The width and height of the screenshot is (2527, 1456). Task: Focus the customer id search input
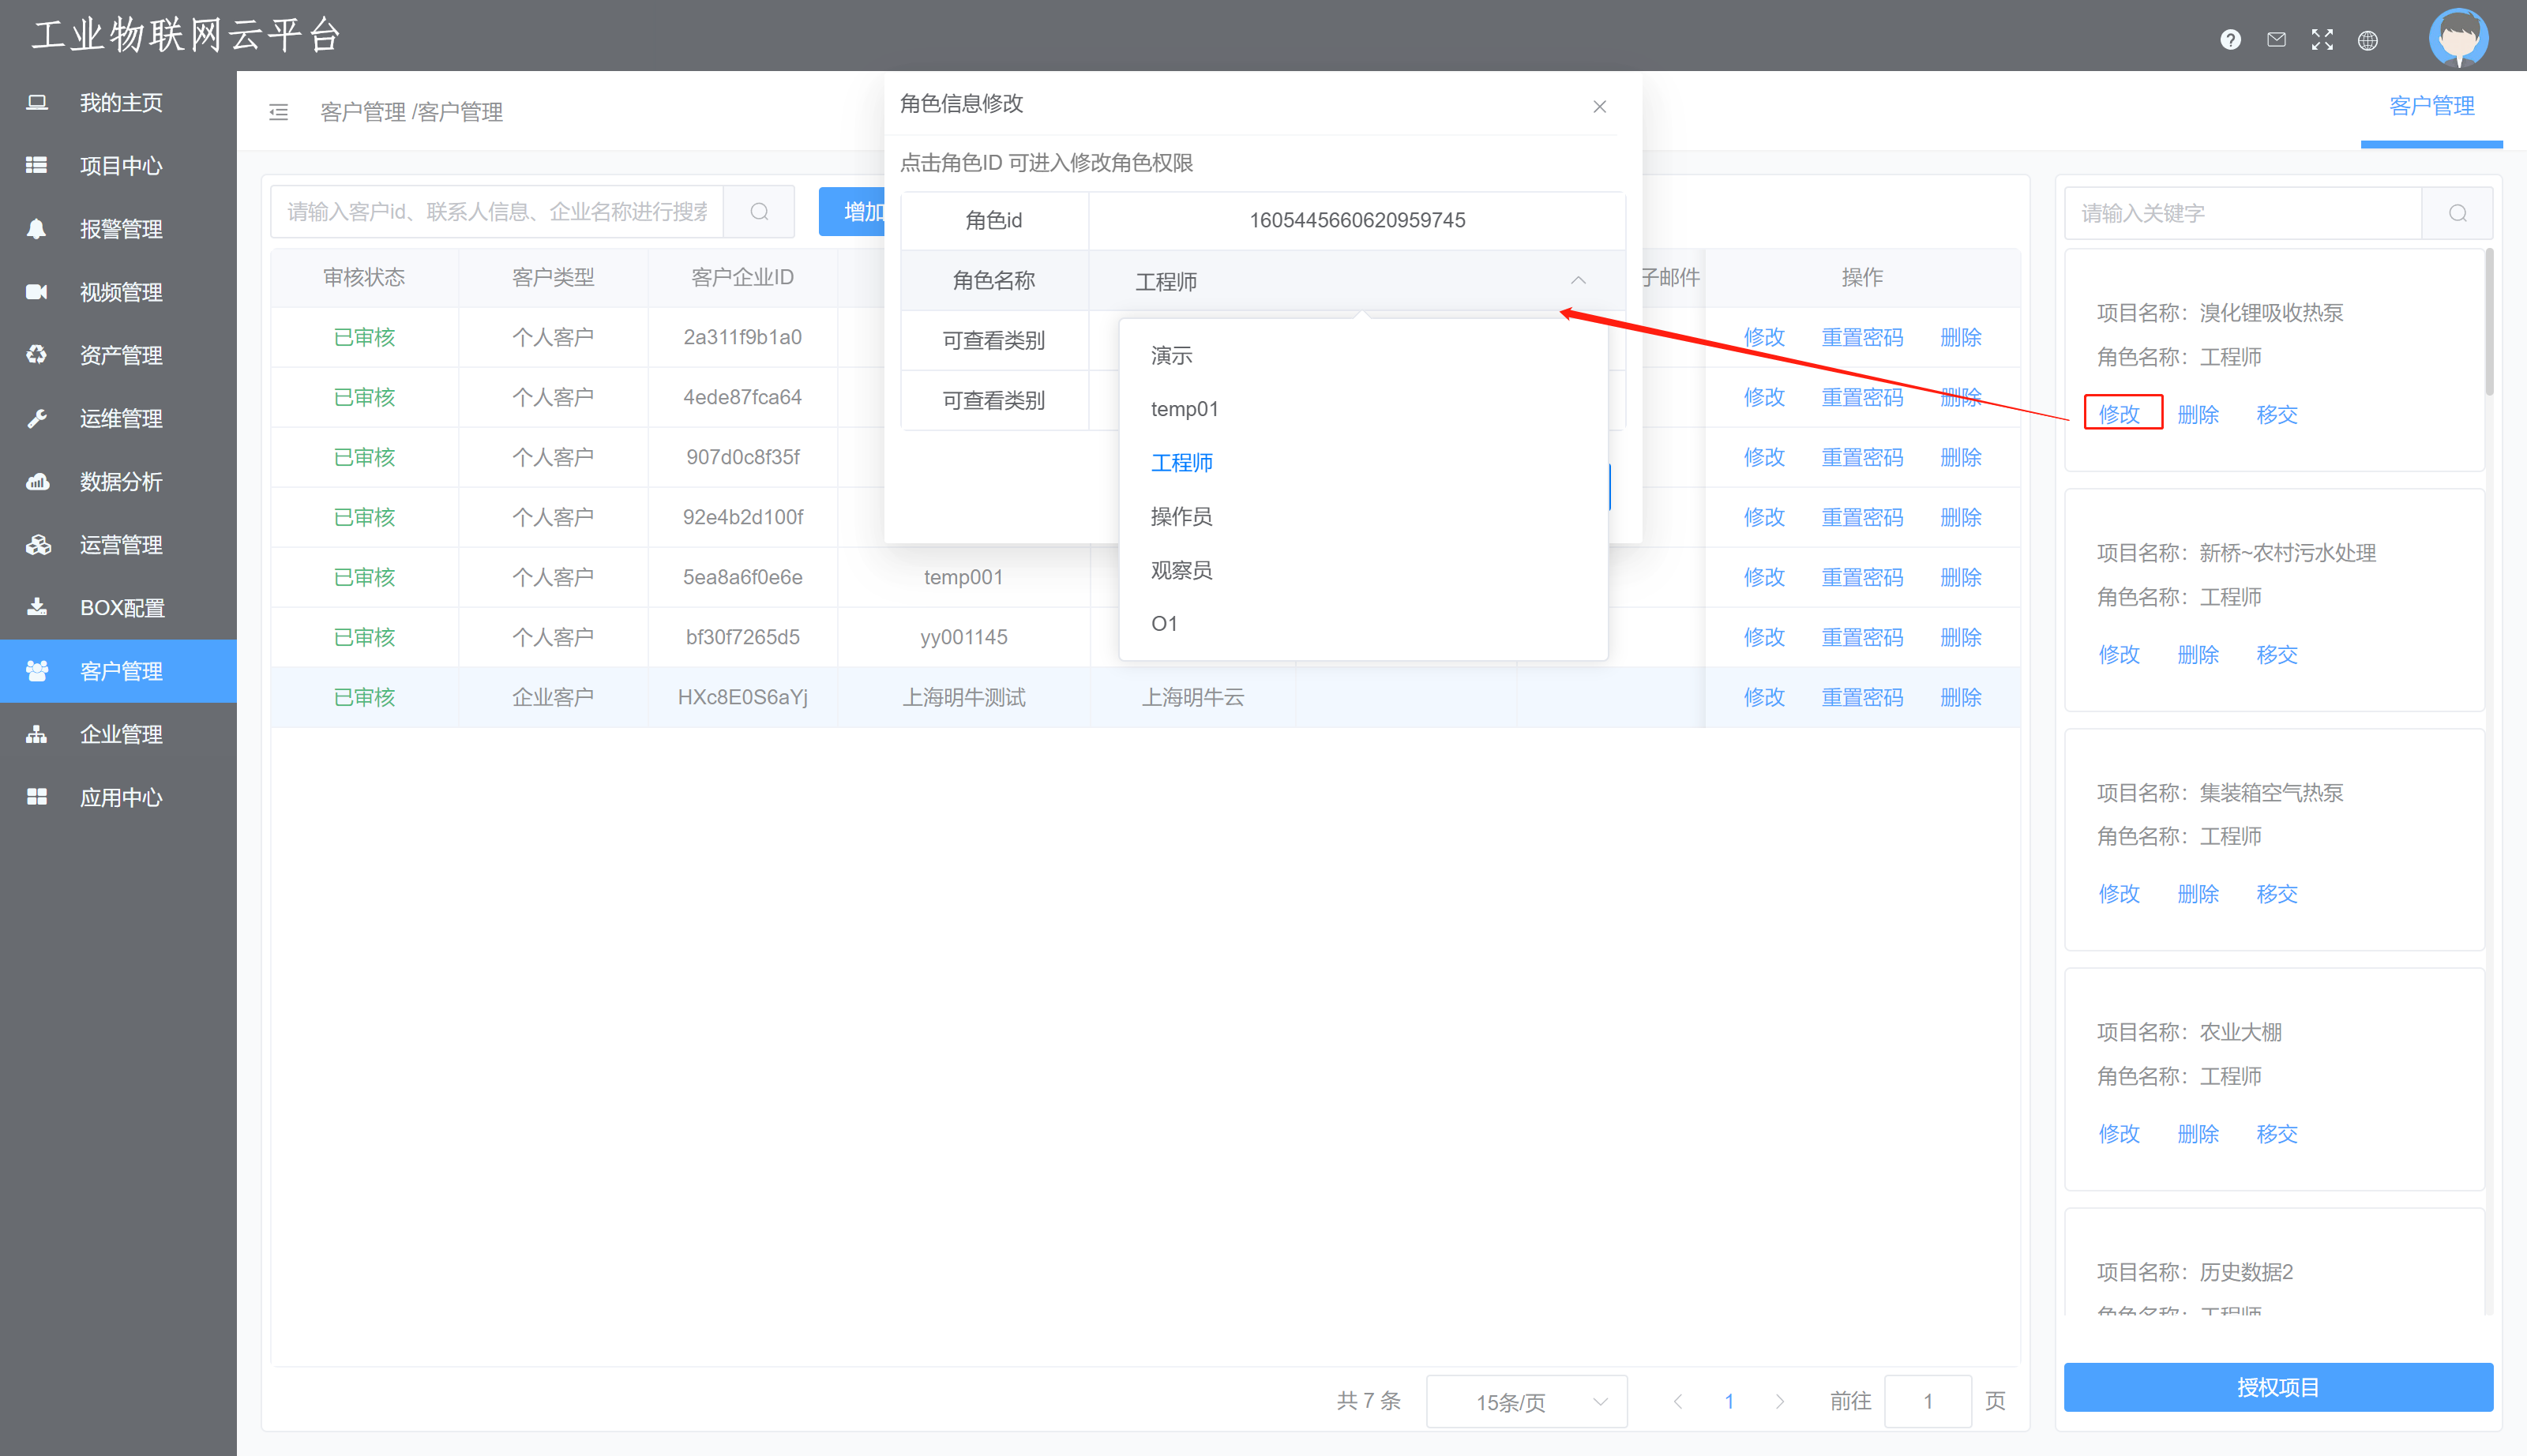[x=497, y=211]
